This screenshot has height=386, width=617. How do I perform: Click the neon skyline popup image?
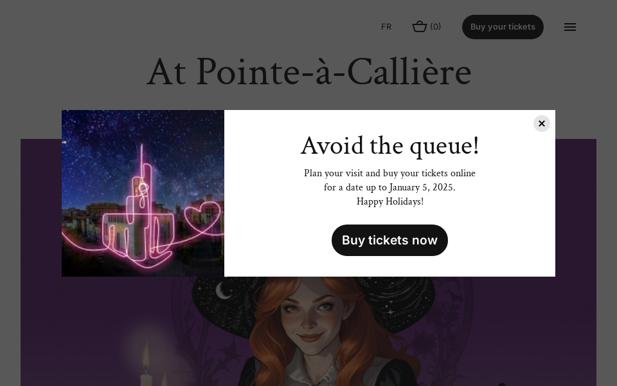(x=143, y=193)
